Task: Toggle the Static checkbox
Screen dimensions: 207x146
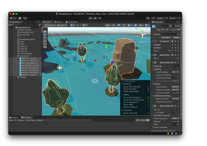Action: pos(173,26)
